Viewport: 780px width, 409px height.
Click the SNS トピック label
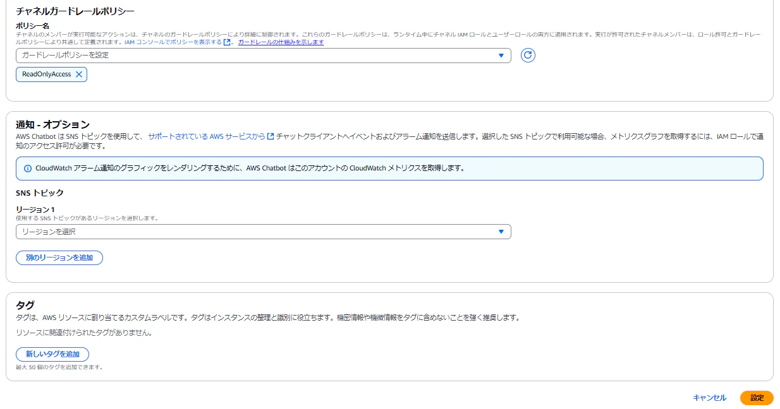click(40, 193)
